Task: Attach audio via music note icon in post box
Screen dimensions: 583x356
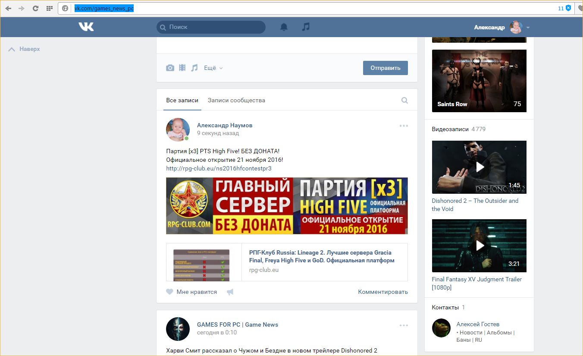Action: click(x=194, y=68)
